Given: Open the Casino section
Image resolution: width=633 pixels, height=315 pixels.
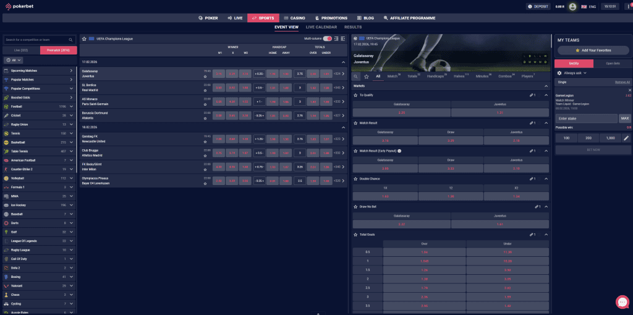Looking at the screenshot, I should coord(294,18).
